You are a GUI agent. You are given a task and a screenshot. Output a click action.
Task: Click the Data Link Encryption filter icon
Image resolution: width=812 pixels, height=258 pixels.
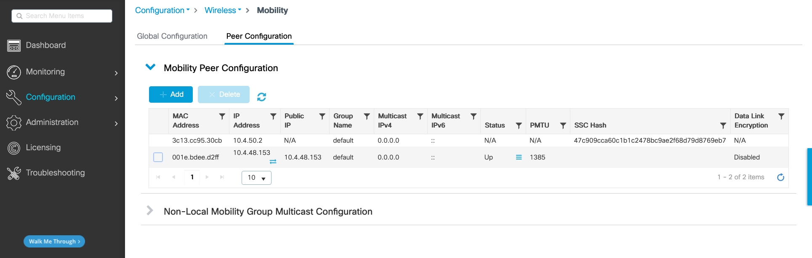click(781, 116)
